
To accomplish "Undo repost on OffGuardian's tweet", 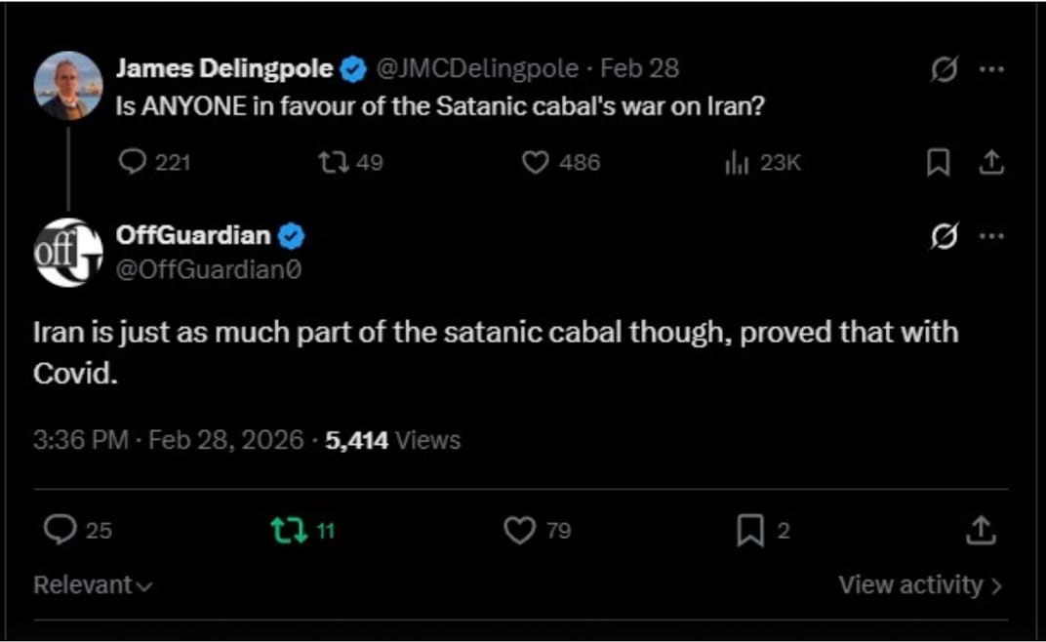I will [x=288, y=530].
